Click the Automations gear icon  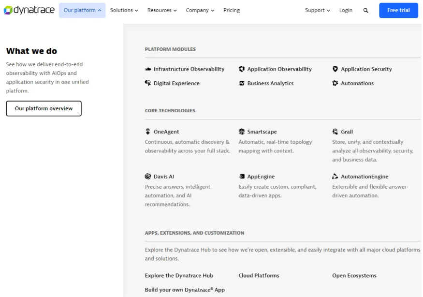coord(335,83)
